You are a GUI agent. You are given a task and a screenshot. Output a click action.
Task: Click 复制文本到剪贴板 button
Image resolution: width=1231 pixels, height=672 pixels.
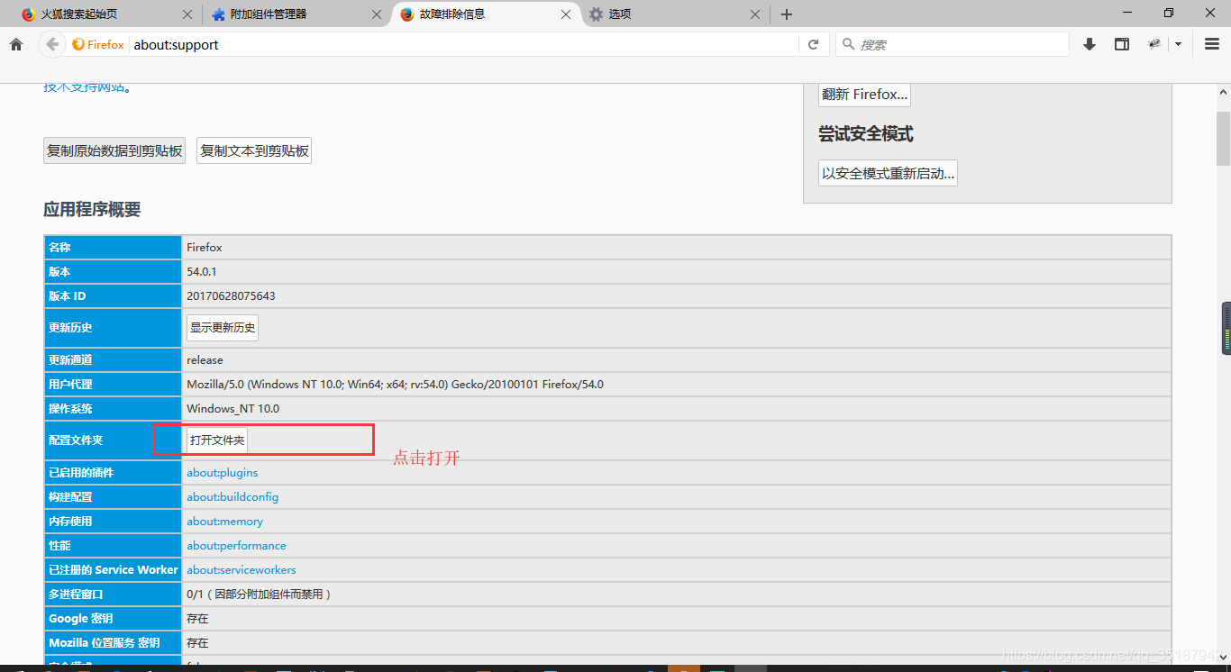pyautogui.click(x=254, y=150)
